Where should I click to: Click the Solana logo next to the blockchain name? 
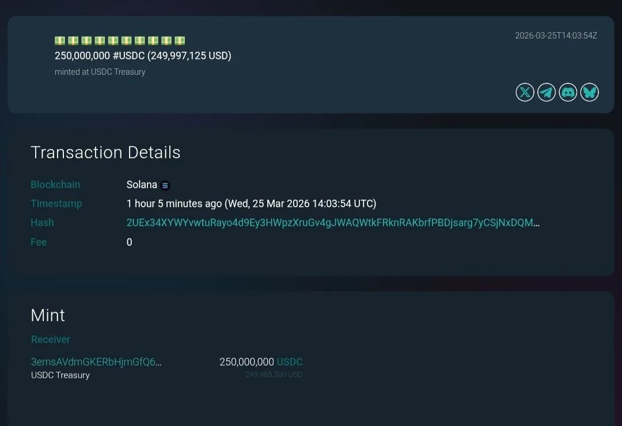pyautogui.click(x=165, y=185)
